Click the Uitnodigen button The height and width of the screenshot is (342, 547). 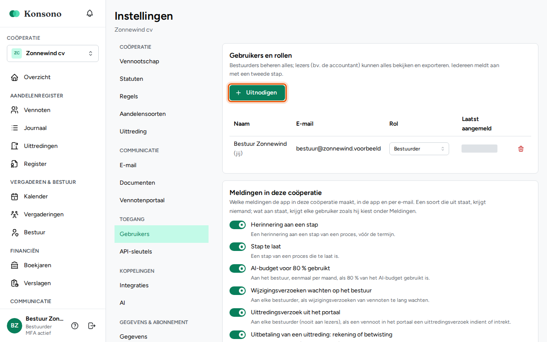[x=257, y=93]
